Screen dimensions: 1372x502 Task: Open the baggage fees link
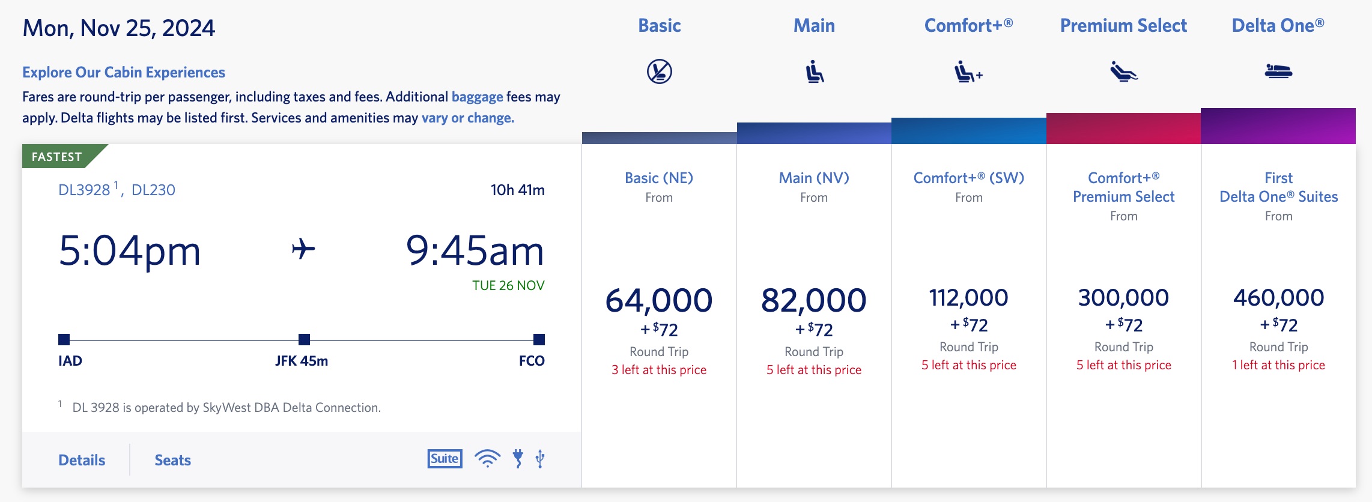[477, 97]
